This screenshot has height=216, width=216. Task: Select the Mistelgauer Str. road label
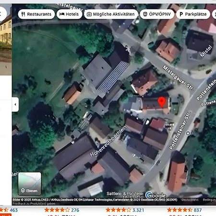[x=178, y=78]
